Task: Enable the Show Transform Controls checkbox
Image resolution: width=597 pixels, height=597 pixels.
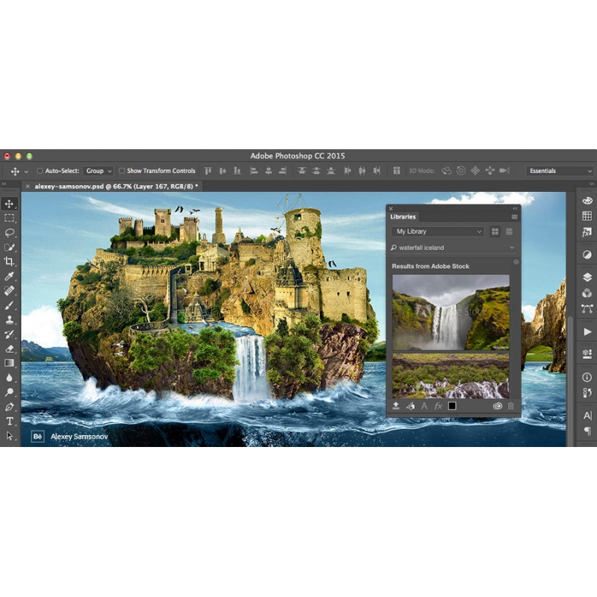Action: pyautogui.click(x=122, y=171)
